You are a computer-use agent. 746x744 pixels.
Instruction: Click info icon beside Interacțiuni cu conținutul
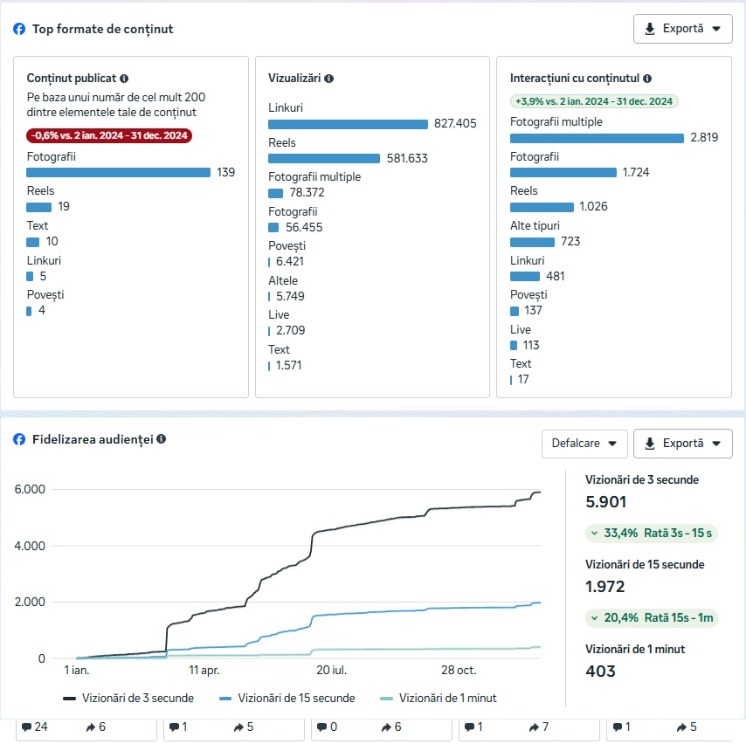click(647, 79)
